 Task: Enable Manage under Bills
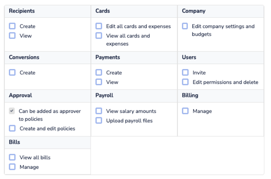[12, 167]
